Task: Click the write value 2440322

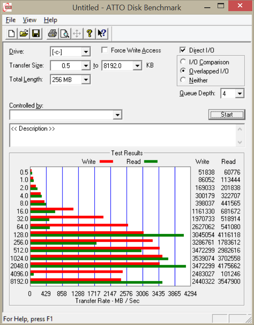Action: pos(203,281)
